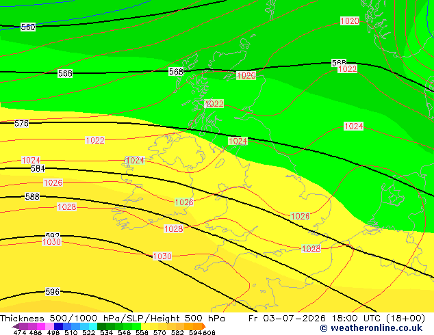Image resolution: width=434 pixels, height=335 pixels.
Task: Click the '1024' label left of the 584 label
Action: click(x=31, y=160)
